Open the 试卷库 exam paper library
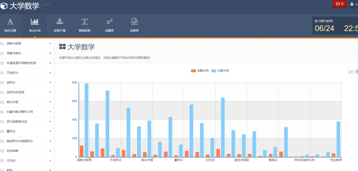This screenshot has height=171, width=358. [x=134, y=26]
